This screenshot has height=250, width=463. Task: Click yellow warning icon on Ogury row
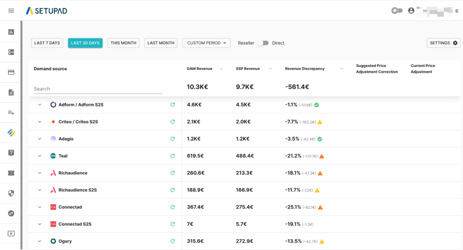coord(322,241)
